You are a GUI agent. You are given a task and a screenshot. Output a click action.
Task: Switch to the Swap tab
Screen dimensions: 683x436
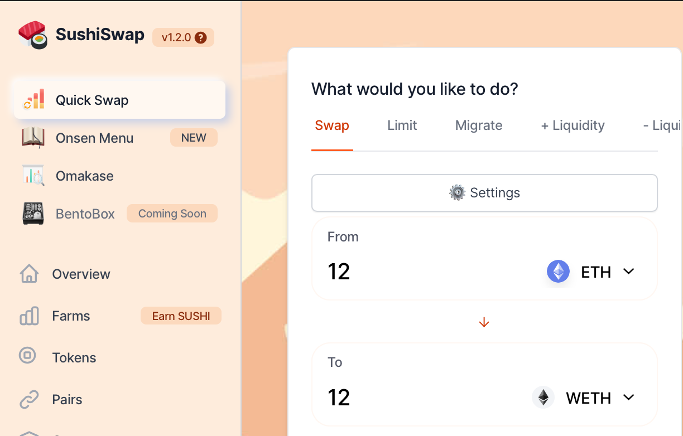click(x=332, y=125)
